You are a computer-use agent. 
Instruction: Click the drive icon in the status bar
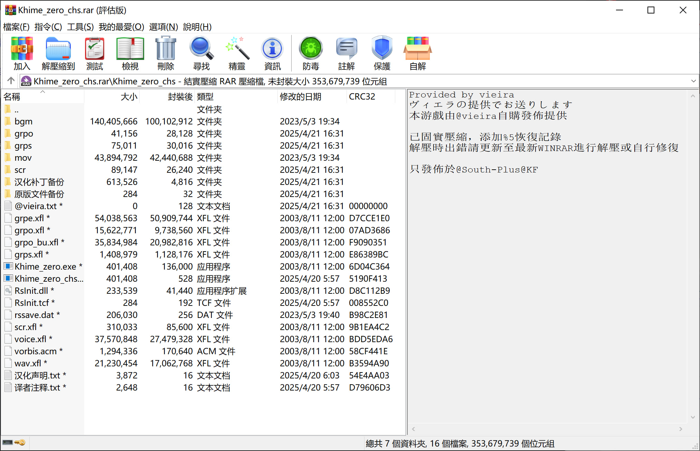click(x=7, y=442)
